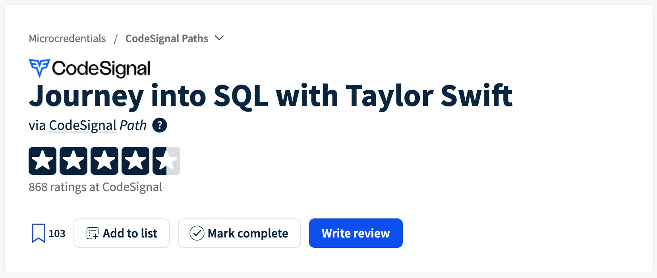Viewport: 657px width, 278px height.
Task: Click the add-to-list icon inside the button
Action: coord(92,233)
